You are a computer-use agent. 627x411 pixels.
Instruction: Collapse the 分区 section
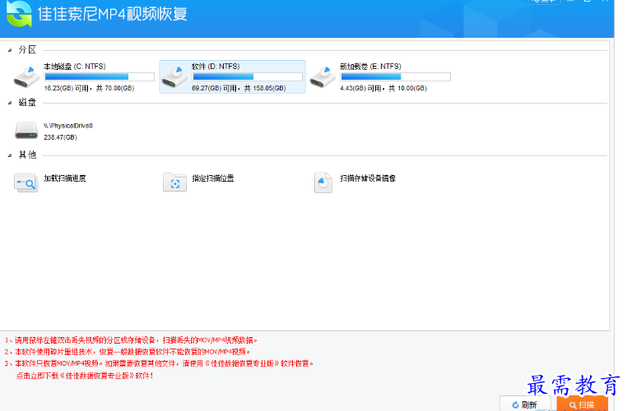point(10,50)
